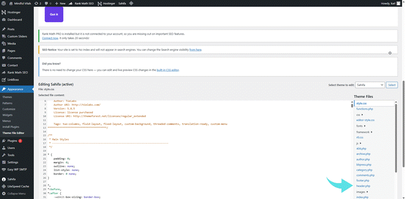Viewport: 405px width, 199px height.
Task: Click the Media sidebar icon
Action: pos(4,44)
